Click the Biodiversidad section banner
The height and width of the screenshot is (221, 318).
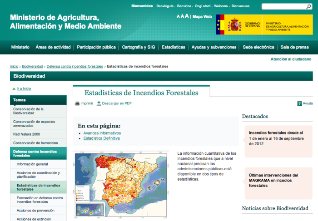coord(161,76)
